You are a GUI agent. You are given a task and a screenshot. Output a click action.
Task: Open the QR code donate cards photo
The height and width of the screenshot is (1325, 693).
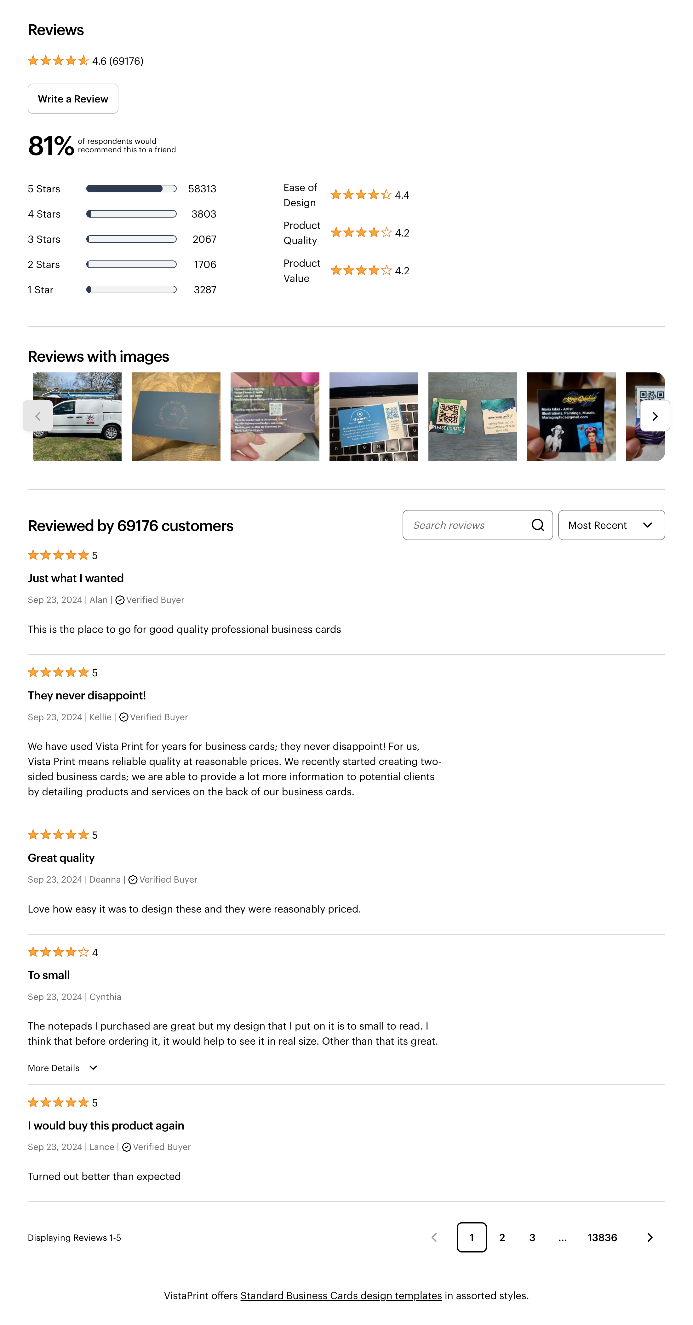click(472, 417)
